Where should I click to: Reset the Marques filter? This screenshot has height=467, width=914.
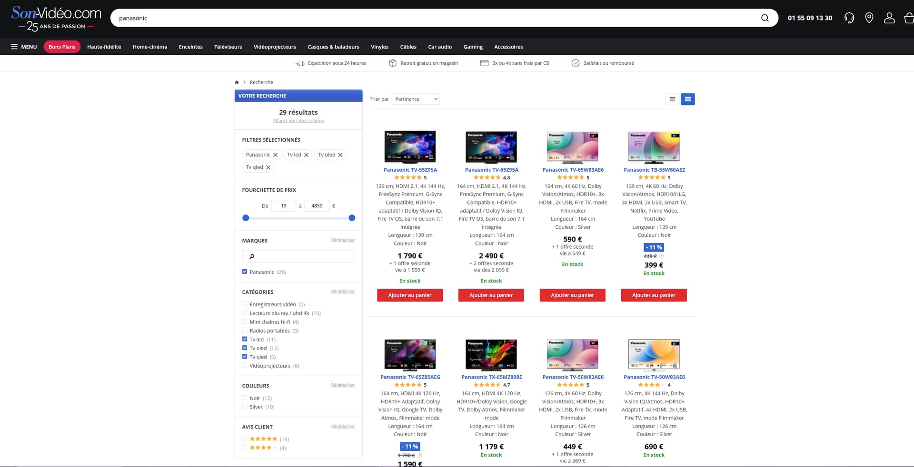pyautogui.click(x=343, y=240)
